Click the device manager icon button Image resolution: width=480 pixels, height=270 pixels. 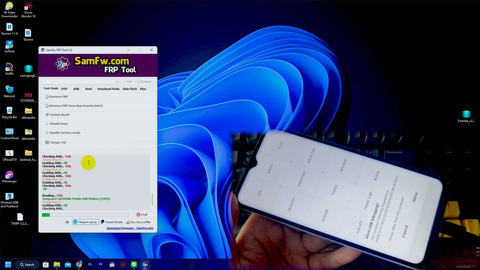point(67,222)
